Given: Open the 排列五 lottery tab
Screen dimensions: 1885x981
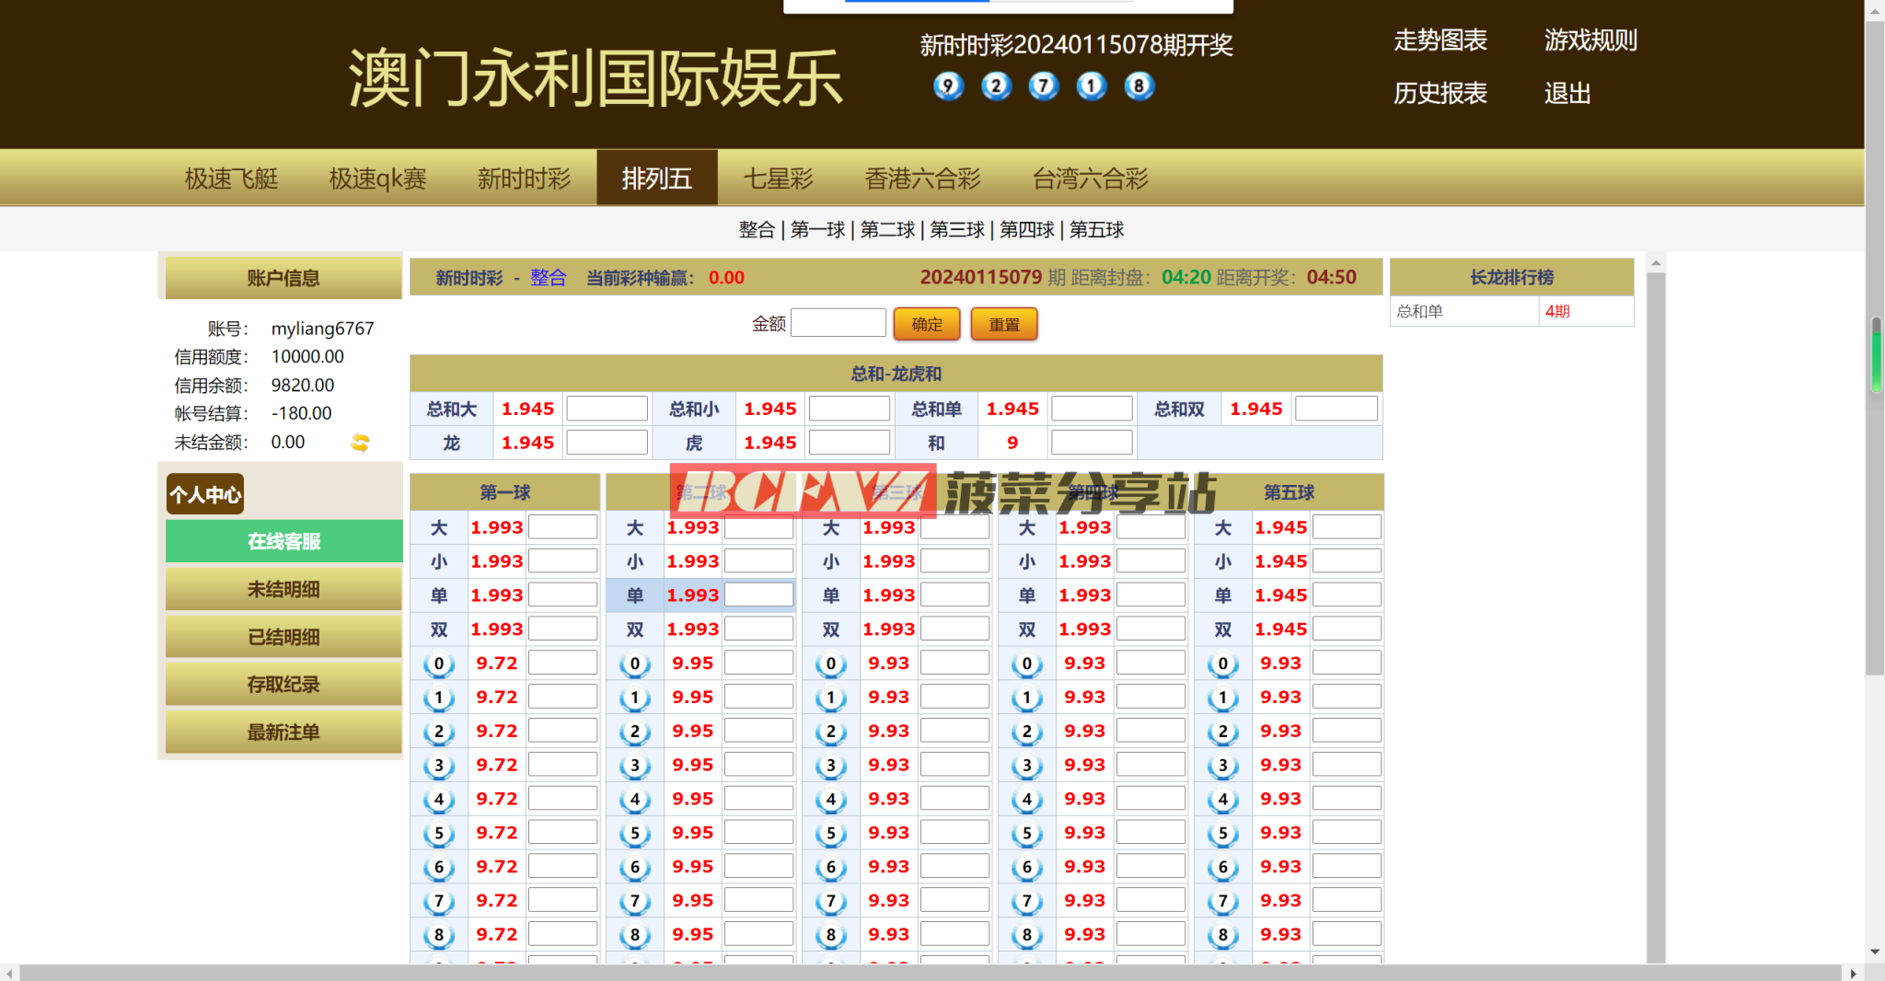Looking at the screenshot, I should [x=656, y=179].
